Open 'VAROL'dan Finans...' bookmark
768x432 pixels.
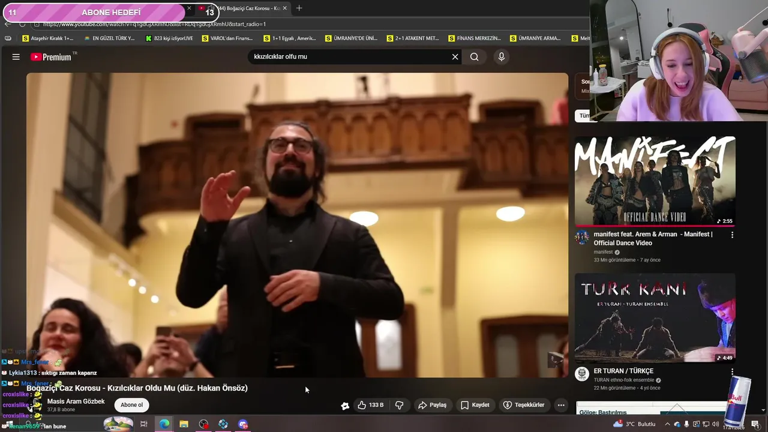click(227, 38)
